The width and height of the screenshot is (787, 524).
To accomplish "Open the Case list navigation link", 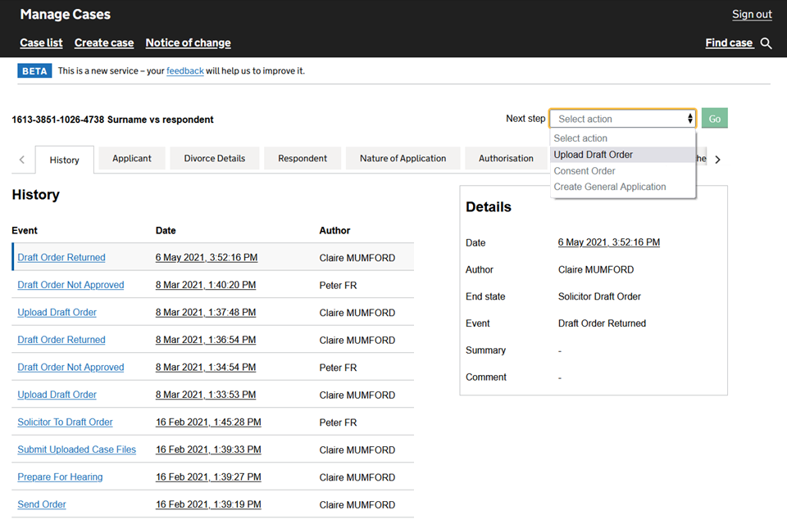I will coord(41,43).
